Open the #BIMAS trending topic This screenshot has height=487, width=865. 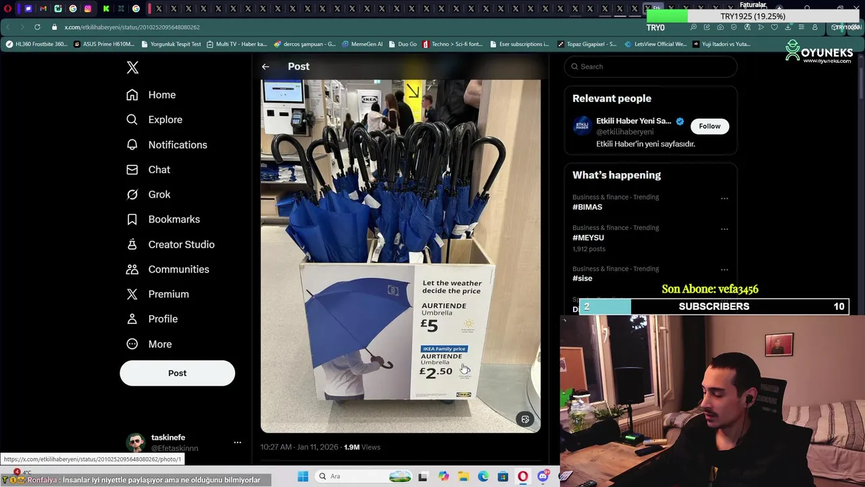[587, 207]
